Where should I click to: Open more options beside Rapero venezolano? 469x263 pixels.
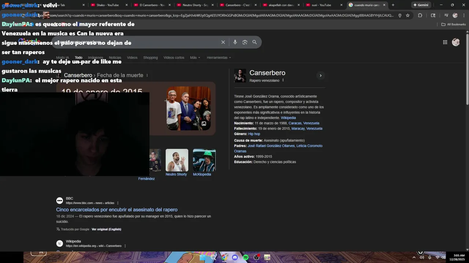click(x=283, y=80)
